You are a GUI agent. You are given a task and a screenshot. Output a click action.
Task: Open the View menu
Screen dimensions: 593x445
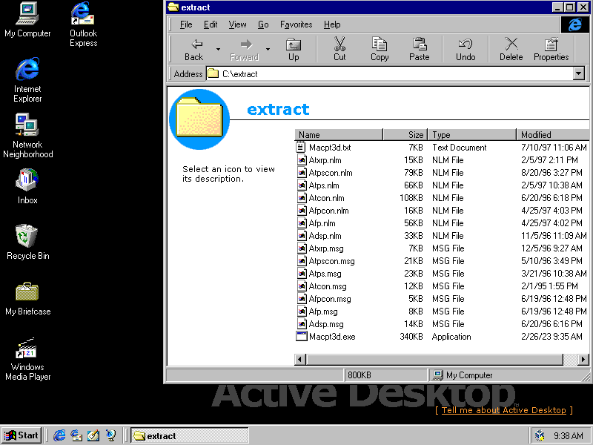[x=237, y=24]
